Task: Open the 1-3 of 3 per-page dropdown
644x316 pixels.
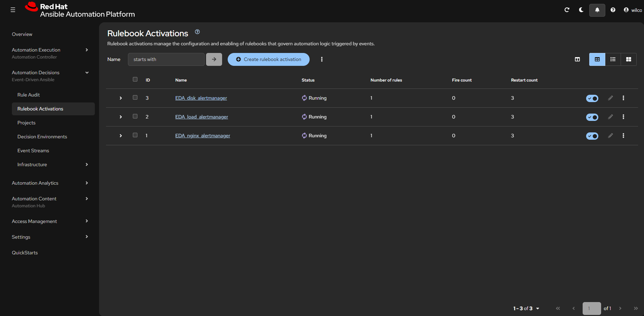Action: pyautogui.click(x=526, y=308)
